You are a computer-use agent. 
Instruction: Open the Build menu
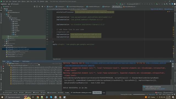[x=28, y=1]
